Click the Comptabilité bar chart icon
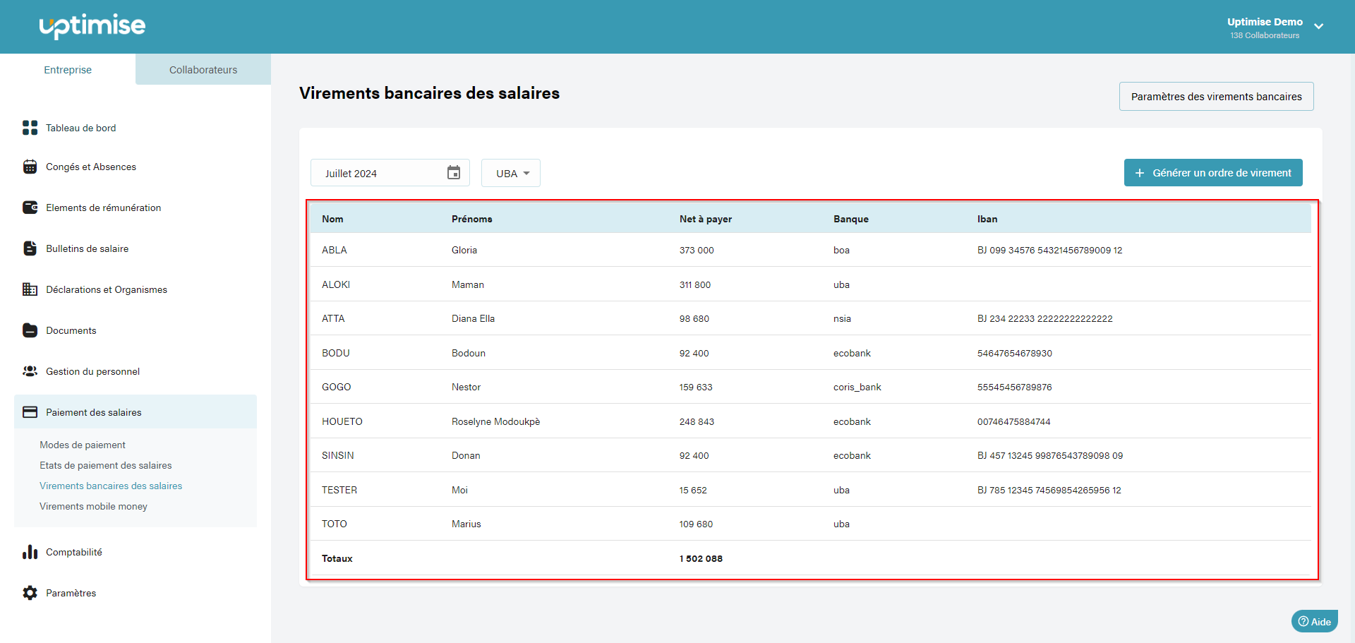This screenshot has height=643, width=1355. (30, 552)
